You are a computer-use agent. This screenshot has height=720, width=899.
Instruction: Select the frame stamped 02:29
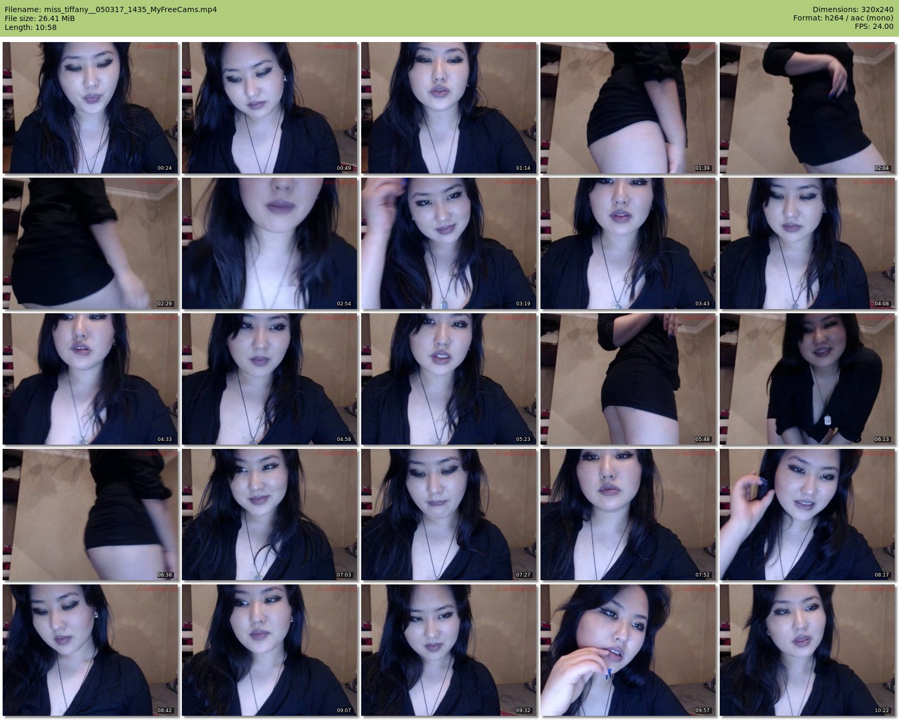90,243
